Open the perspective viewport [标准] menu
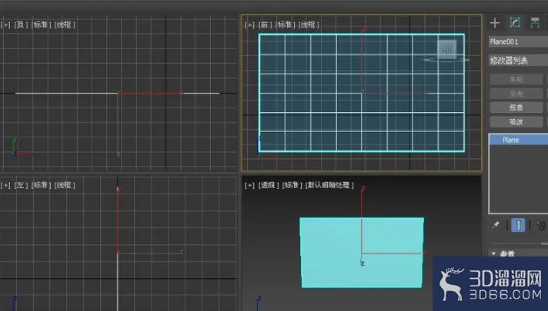The width and height of the screenshot is (548, 311). (292, 185)
